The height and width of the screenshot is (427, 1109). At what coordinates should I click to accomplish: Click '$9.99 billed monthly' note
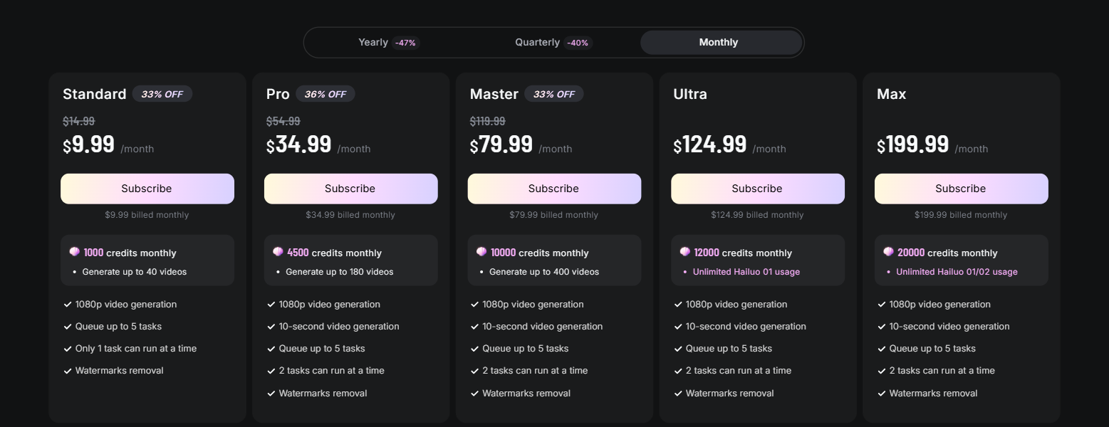pos(147,215)
